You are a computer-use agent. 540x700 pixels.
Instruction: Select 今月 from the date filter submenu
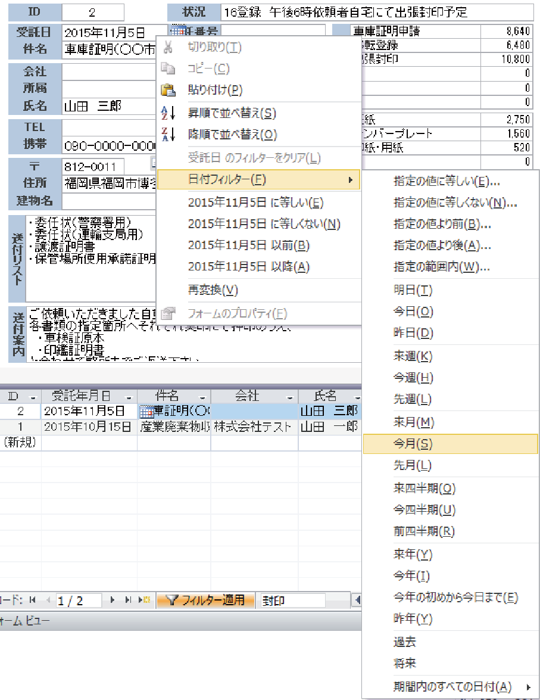[x=413, y=444]
